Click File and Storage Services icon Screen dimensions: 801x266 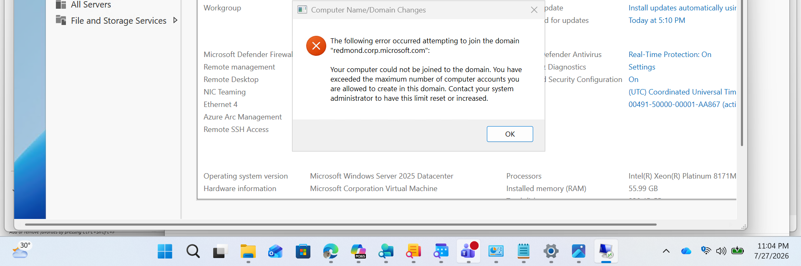point(61,20)
